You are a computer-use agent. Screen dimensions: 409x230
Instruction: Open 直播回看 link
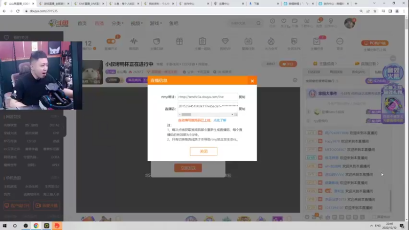click(x=367, y=63)
